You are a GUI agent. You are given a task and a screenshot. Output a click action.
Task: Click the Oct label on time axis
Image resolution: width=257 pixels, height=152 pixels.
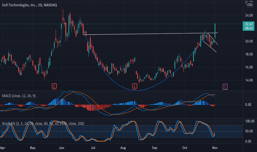pos(185,148)
